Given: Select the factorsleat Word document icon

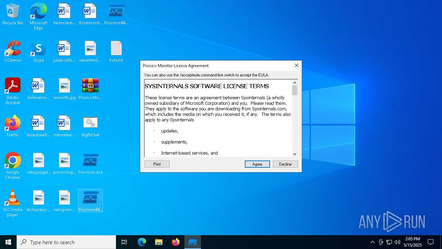Looking at the screenshot, I should tap(64, 15).
